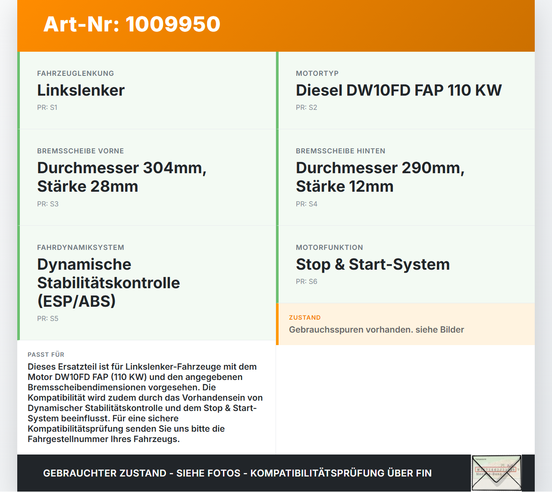Click the BREMSSCHEIBE VORNE label
The width and height of the screenshot is (552, 492).
81,151
